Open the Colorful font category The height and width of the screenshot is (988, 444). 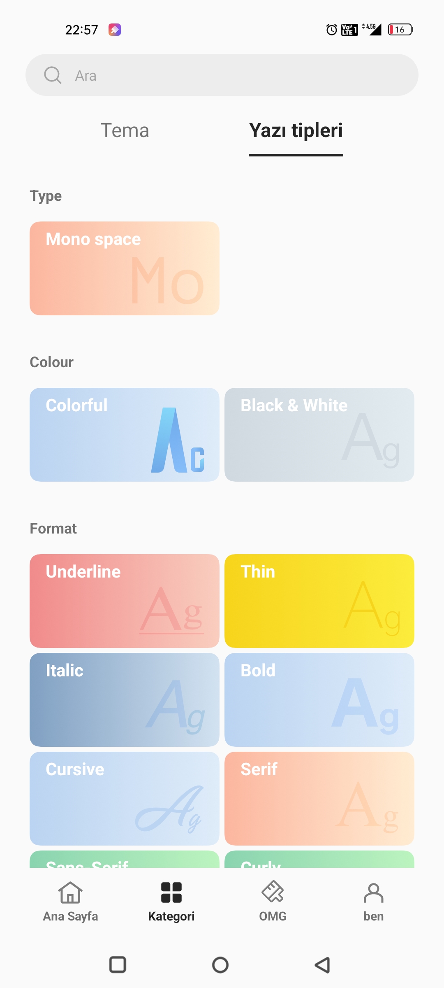click(x=125, y=435)
